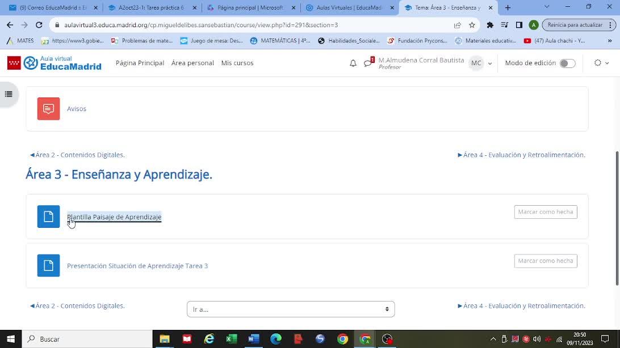Screen dimensions: 620x348
Task: Mark Presentación Situación de Aprendizaje as done
Action: pyautogui.click(x=546, y=261)
